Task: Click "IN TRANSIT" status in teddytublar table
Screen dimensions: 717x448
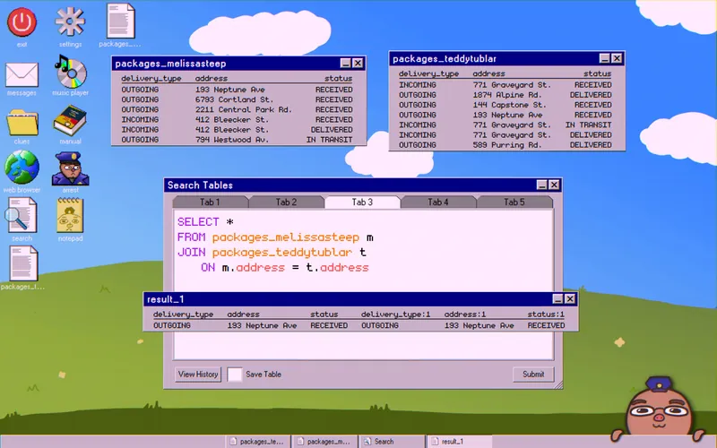Action: [x=589, y=125]
